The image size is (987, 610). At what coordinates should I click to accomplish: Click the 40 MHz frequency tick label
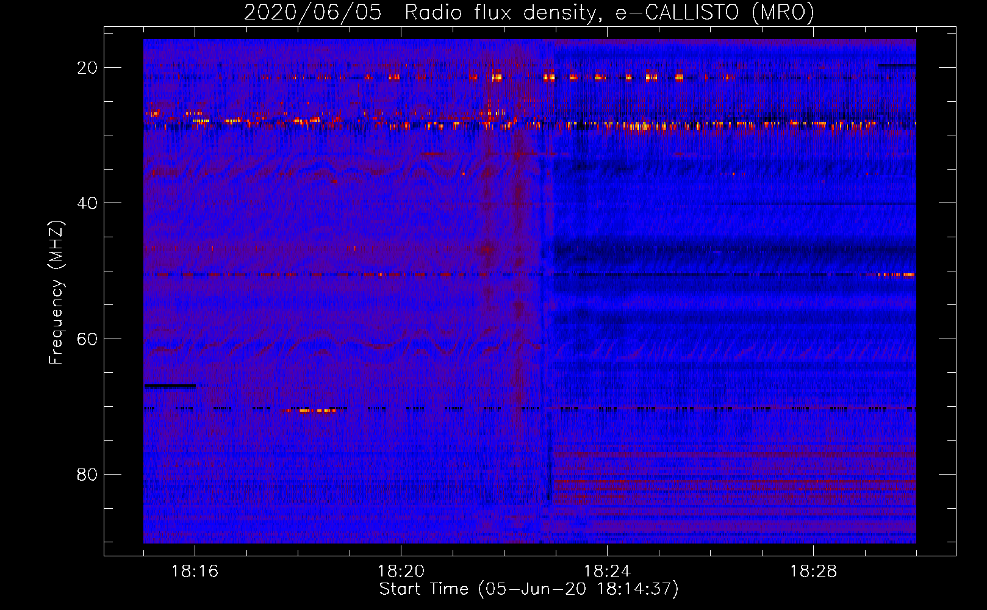pyautogui.click(x=87, y=203)
